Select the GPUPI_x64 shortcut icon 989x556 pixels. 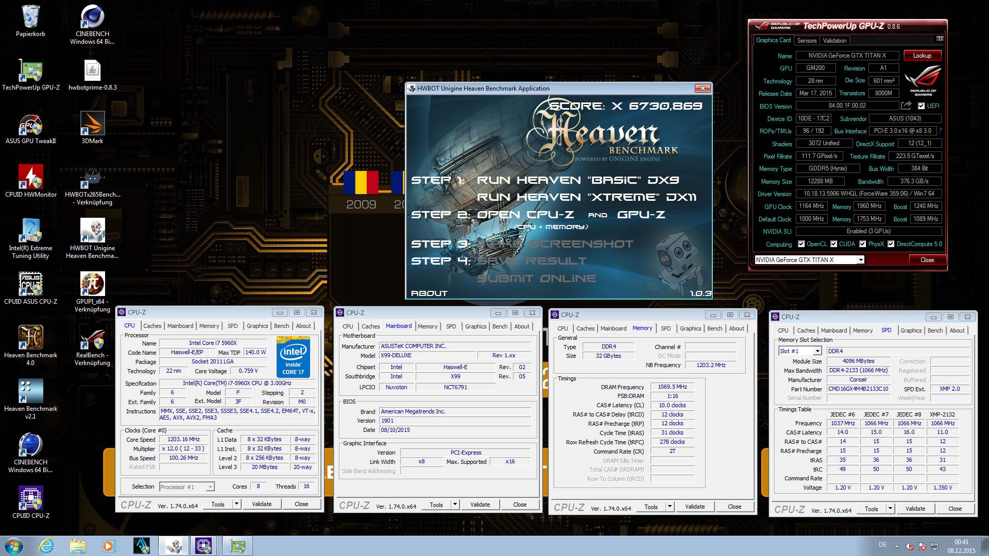point(92,292)
